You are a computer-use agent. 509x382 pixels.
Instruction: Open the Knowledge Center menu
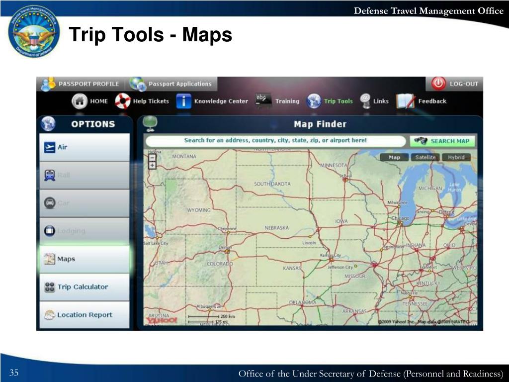coord(221,101)
